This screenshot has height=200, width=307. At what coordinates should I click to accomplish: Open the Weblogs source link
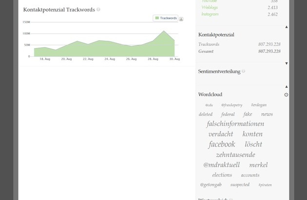point(210,8)
